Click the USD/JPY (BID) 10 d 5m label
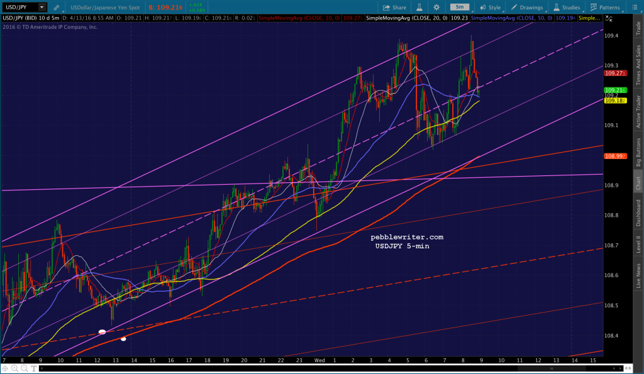Screen dimensions: 644x374 [x=31, y=18]
